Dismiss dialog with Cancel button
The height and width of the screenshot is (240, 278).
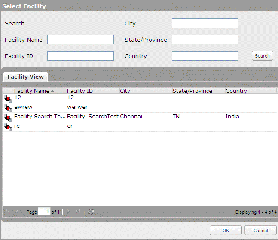coord(260,231)
